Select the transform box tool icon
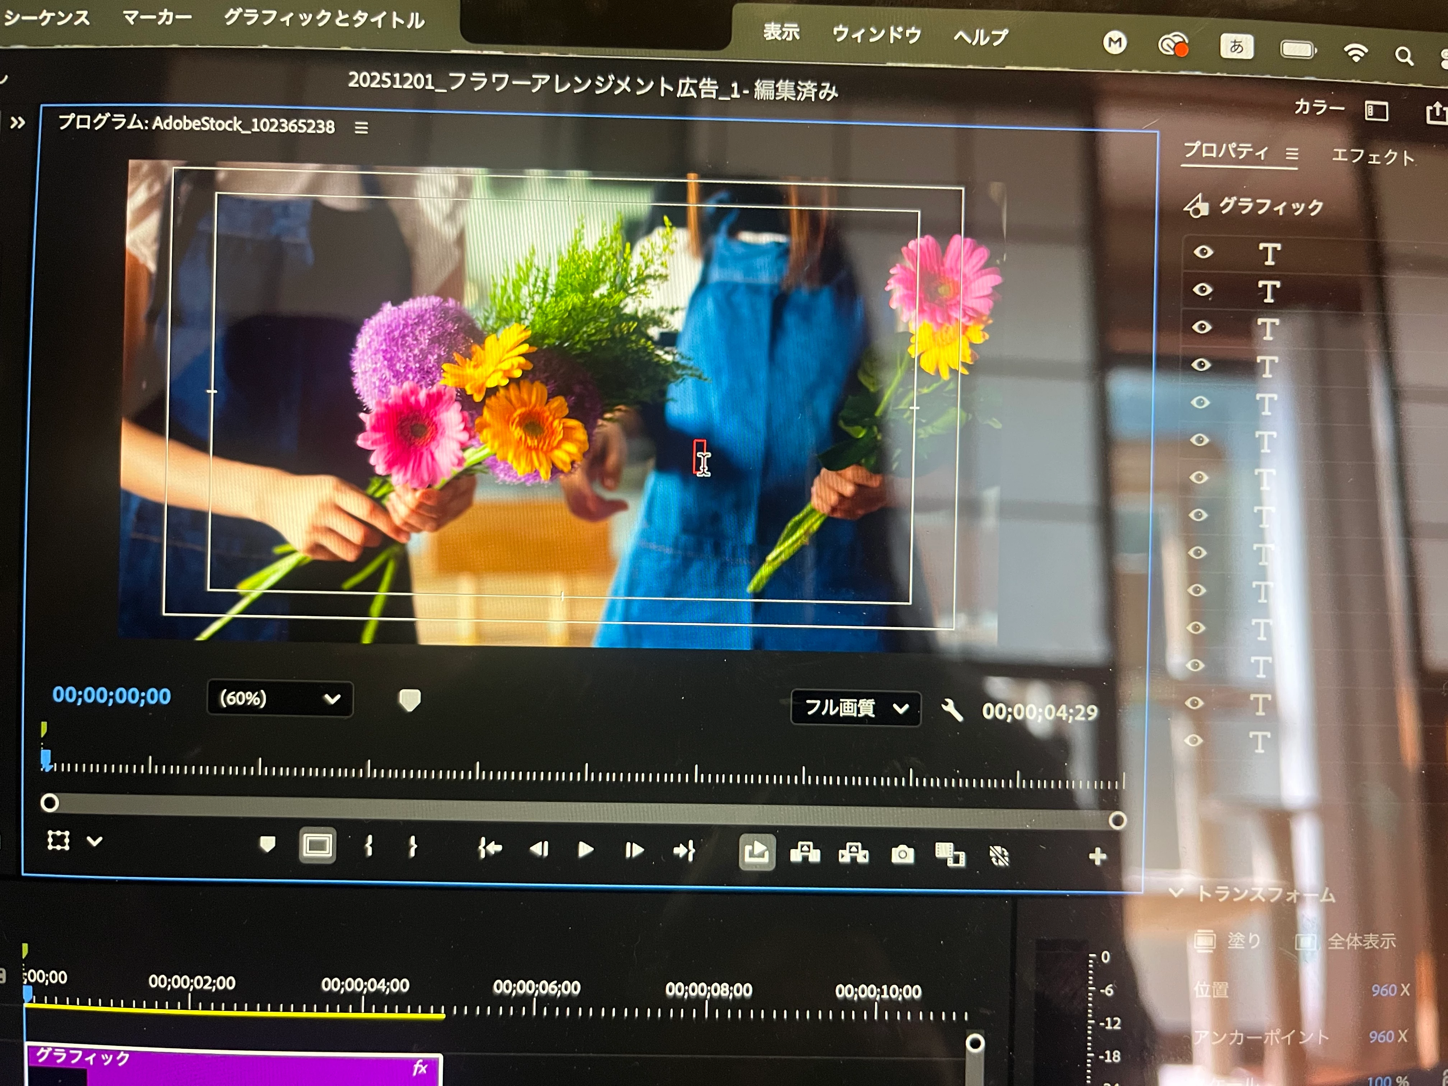The width and height of the screenshot is (1448, 1086). [58, 840]
